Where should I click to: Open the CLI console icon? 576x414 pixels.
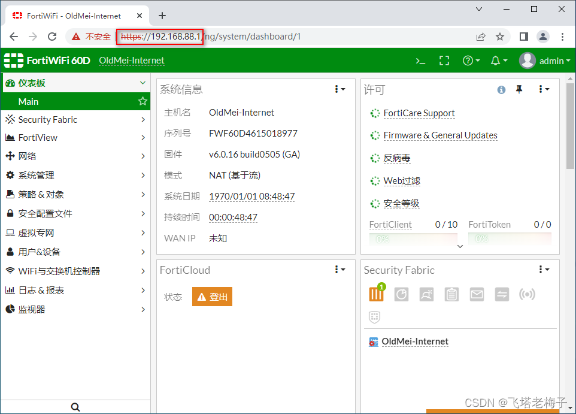pyautogui.click(x=420, y=61)
